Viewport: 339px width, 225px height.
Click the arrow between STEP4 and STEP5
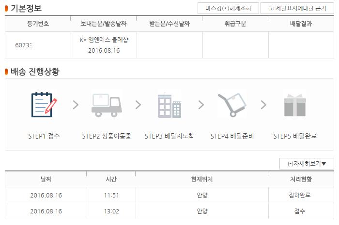(263, 105)
